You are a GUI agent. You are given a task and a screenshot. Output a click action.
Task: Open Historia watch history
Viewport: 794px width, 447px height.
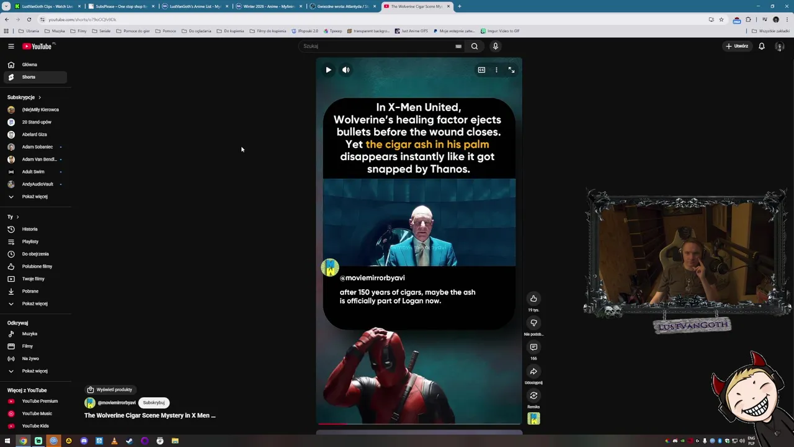point(35,229)
